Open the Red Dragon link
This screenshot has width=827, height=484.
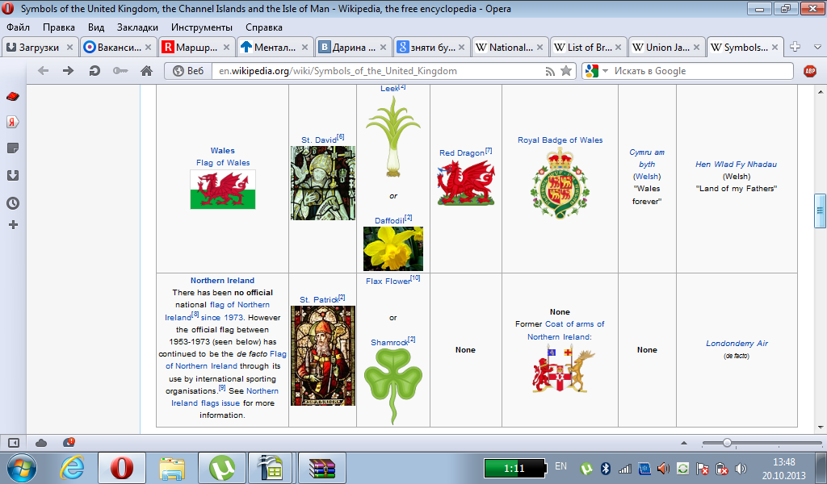tap(462, 152)
